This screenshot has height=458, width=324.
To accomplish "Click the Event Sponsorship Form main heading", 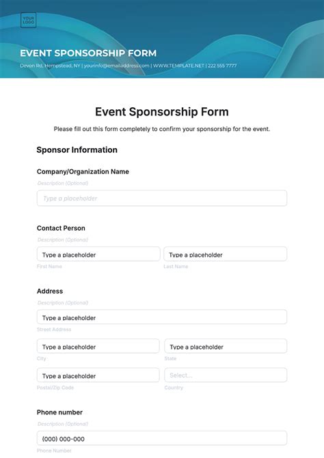I will click(x=162, y=112).
